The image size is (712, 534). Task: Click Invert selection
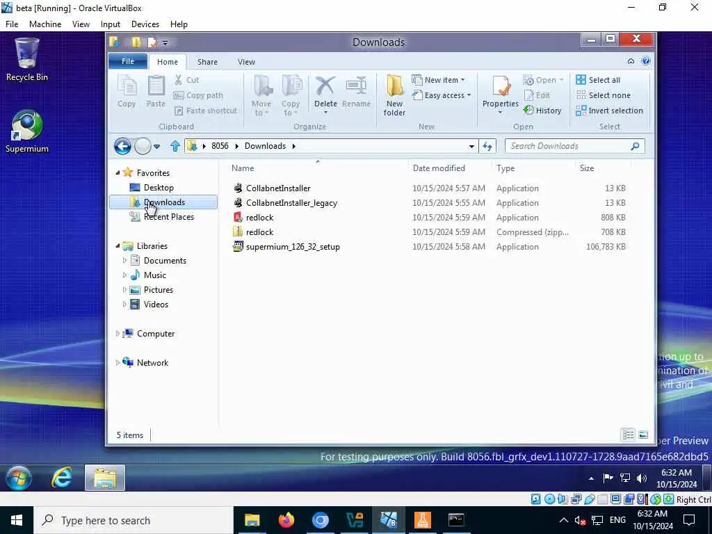click(609, 111)
